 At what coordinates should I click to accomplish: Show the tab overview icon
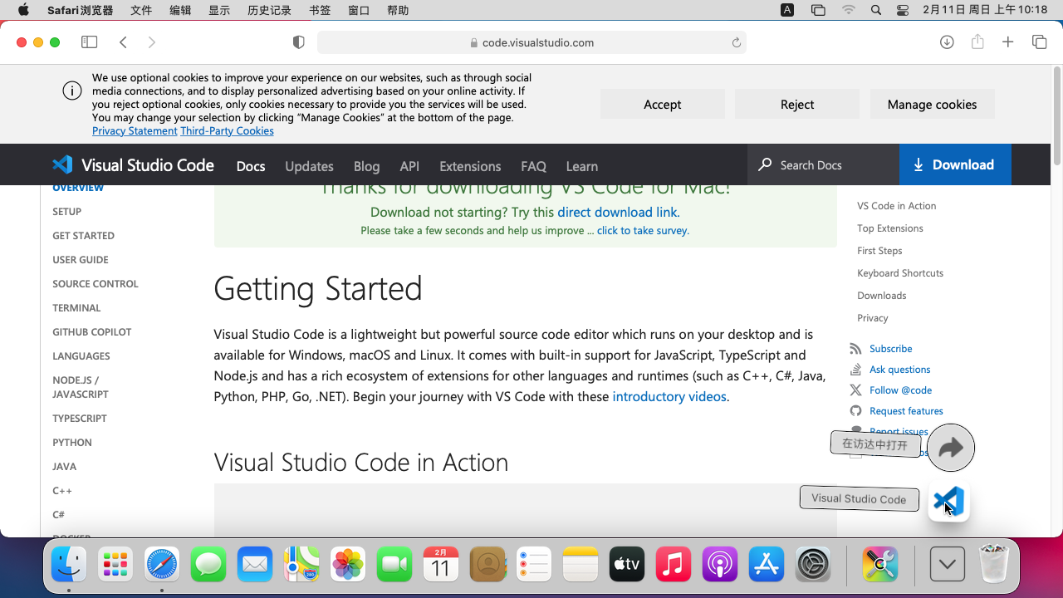(1039, 42)
